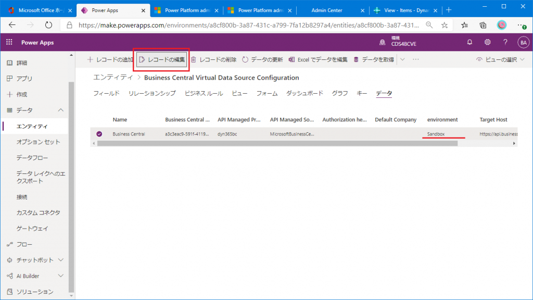Switch to View - Items browser tab
This screenshot has height=300, width=533.
405,10
